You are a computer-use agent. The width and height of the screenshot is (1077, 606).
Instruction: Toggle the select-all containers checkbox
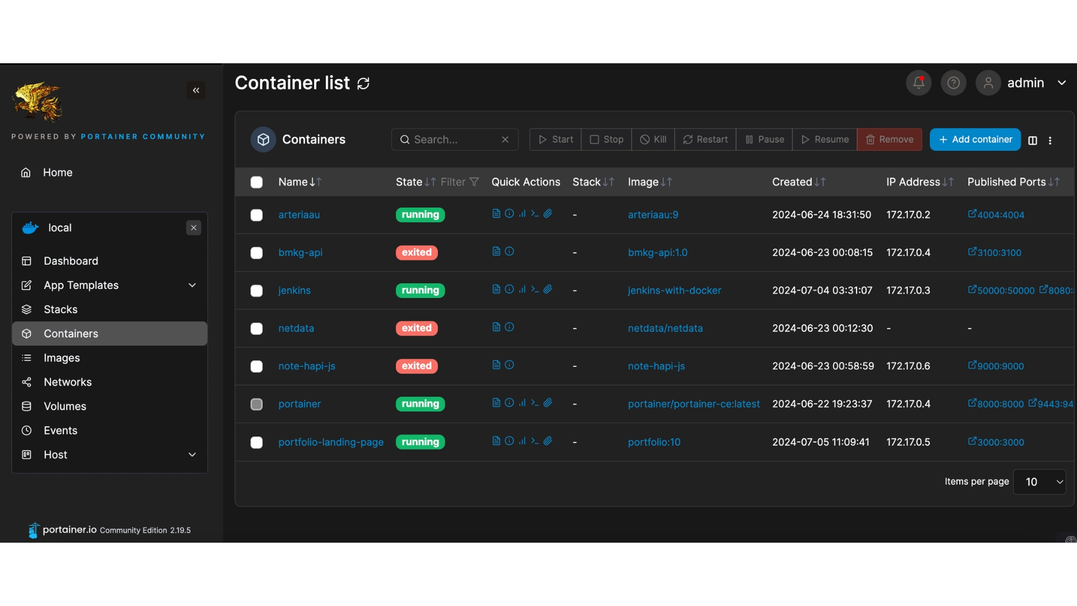coord(256,182)
